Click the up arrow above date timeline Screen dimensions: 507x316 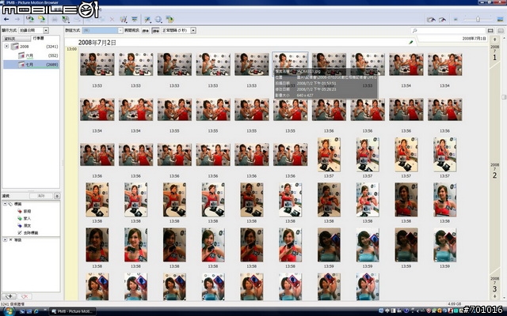click(x=494, y=39)
